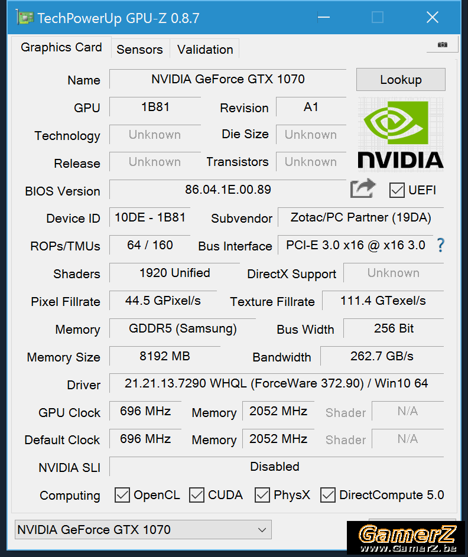Click the BIOS Version field

227,190
